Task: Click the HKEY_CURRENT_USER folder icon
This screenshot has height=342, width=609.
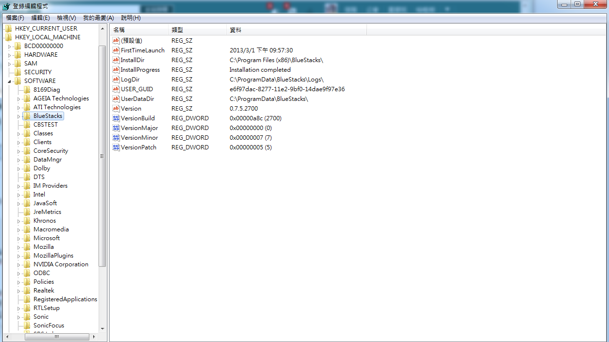Action: pyautogui.click(x=9, y=29)
